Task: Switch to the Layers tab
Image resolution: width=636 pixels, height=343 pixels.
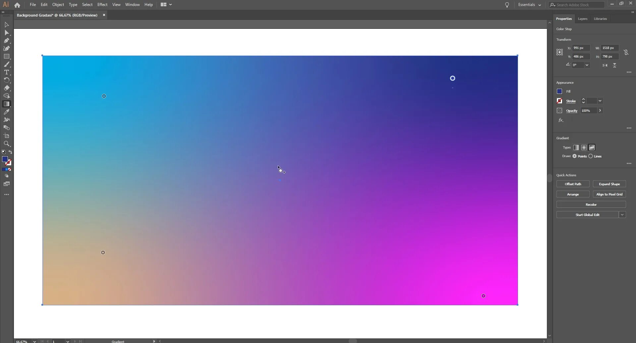Action: coord(583,19)
